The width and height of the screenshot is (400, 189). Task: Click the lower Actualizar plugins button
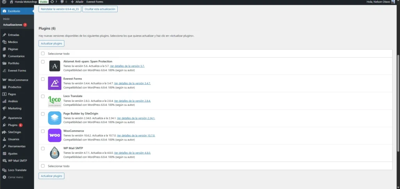click(x=52, y=176)
